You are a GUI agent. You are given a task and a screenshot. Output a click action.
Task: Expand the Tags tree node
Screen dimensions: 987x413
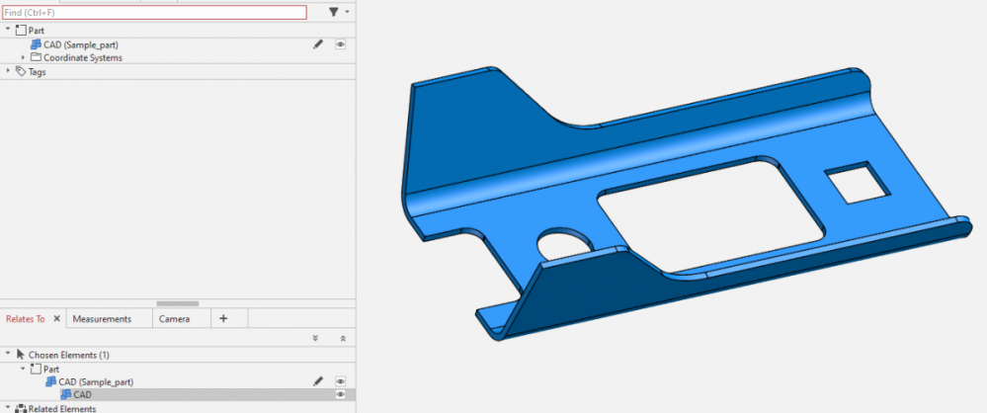point(8,71)
